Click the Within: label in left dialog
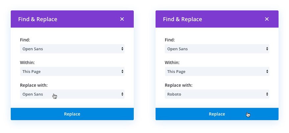The width and height of the screenshot is (289, 133). click(27, 62)
